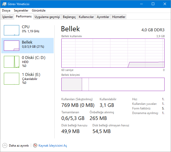Select the 1 Diski (E:) graph thumbnail
The width and height of the screenshot is (171, 152).
click(x=12, y=79)
